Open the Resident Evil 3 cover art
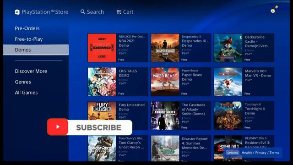 coord(228,148)
